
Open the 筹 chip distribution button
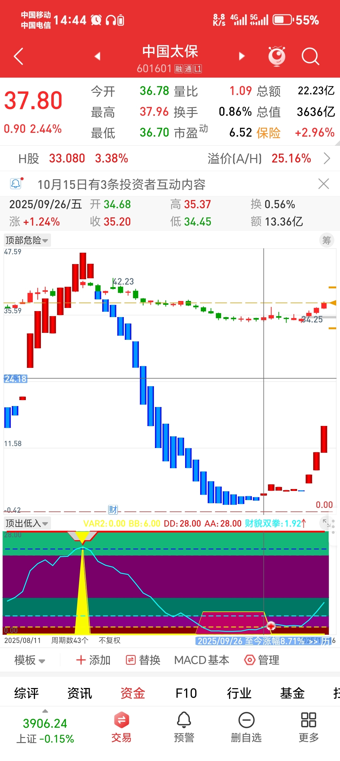pos(327,240)
